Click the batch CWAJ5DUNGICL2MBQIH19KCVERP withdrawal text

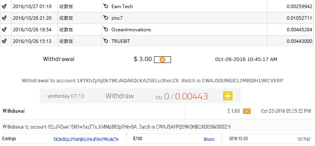pos(243,81)
